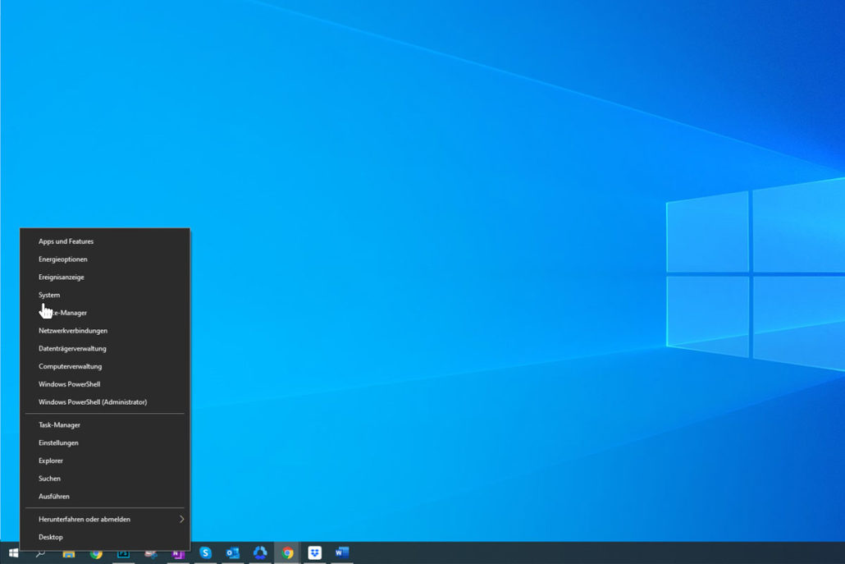Launch Microsoft Word from the taskbar

point(340,553)
